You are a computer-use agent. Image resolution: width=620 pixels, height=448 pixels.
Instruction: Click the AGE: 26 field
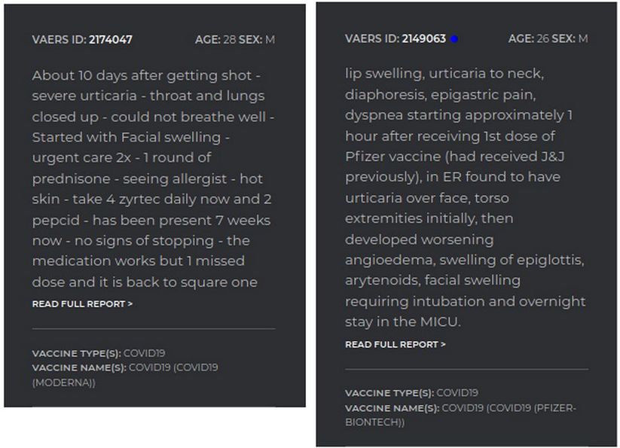coord(529,38)
